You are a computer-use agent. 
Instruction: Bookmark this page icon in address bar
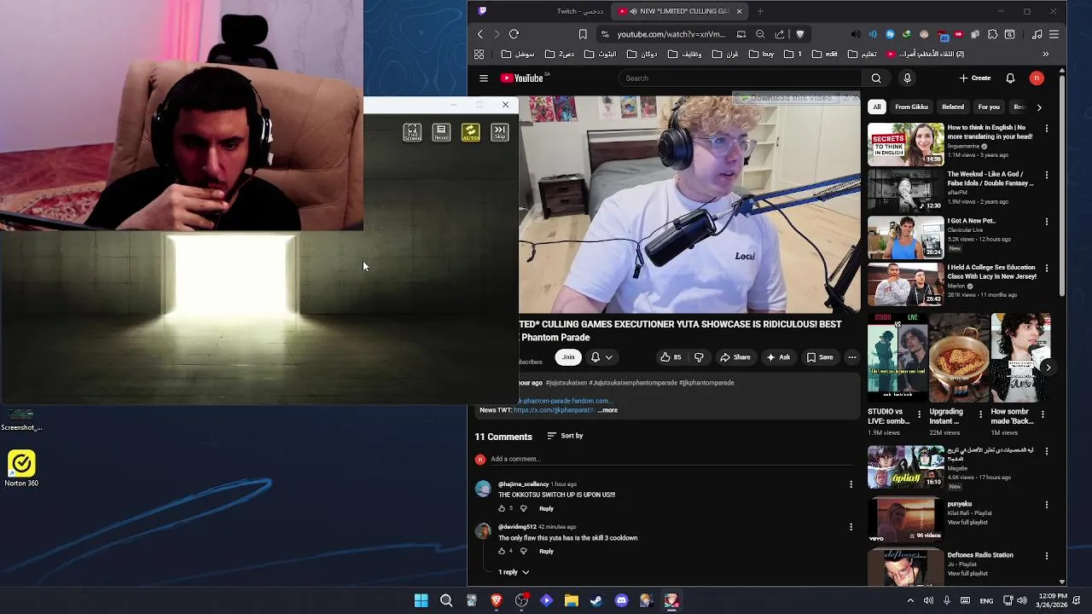coord(583,34)
